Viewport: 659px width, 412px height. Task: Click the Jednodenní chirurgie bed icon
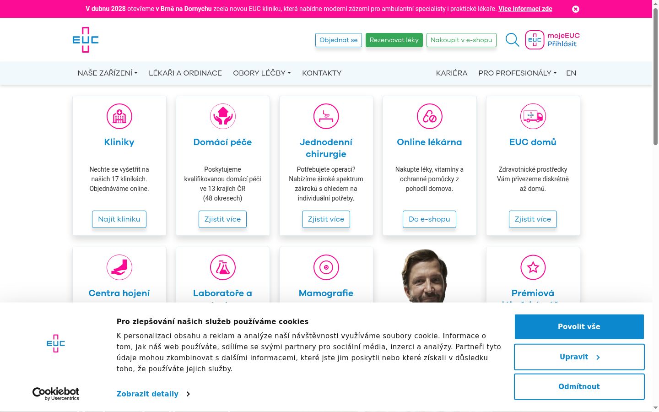[x=326, y=116]
